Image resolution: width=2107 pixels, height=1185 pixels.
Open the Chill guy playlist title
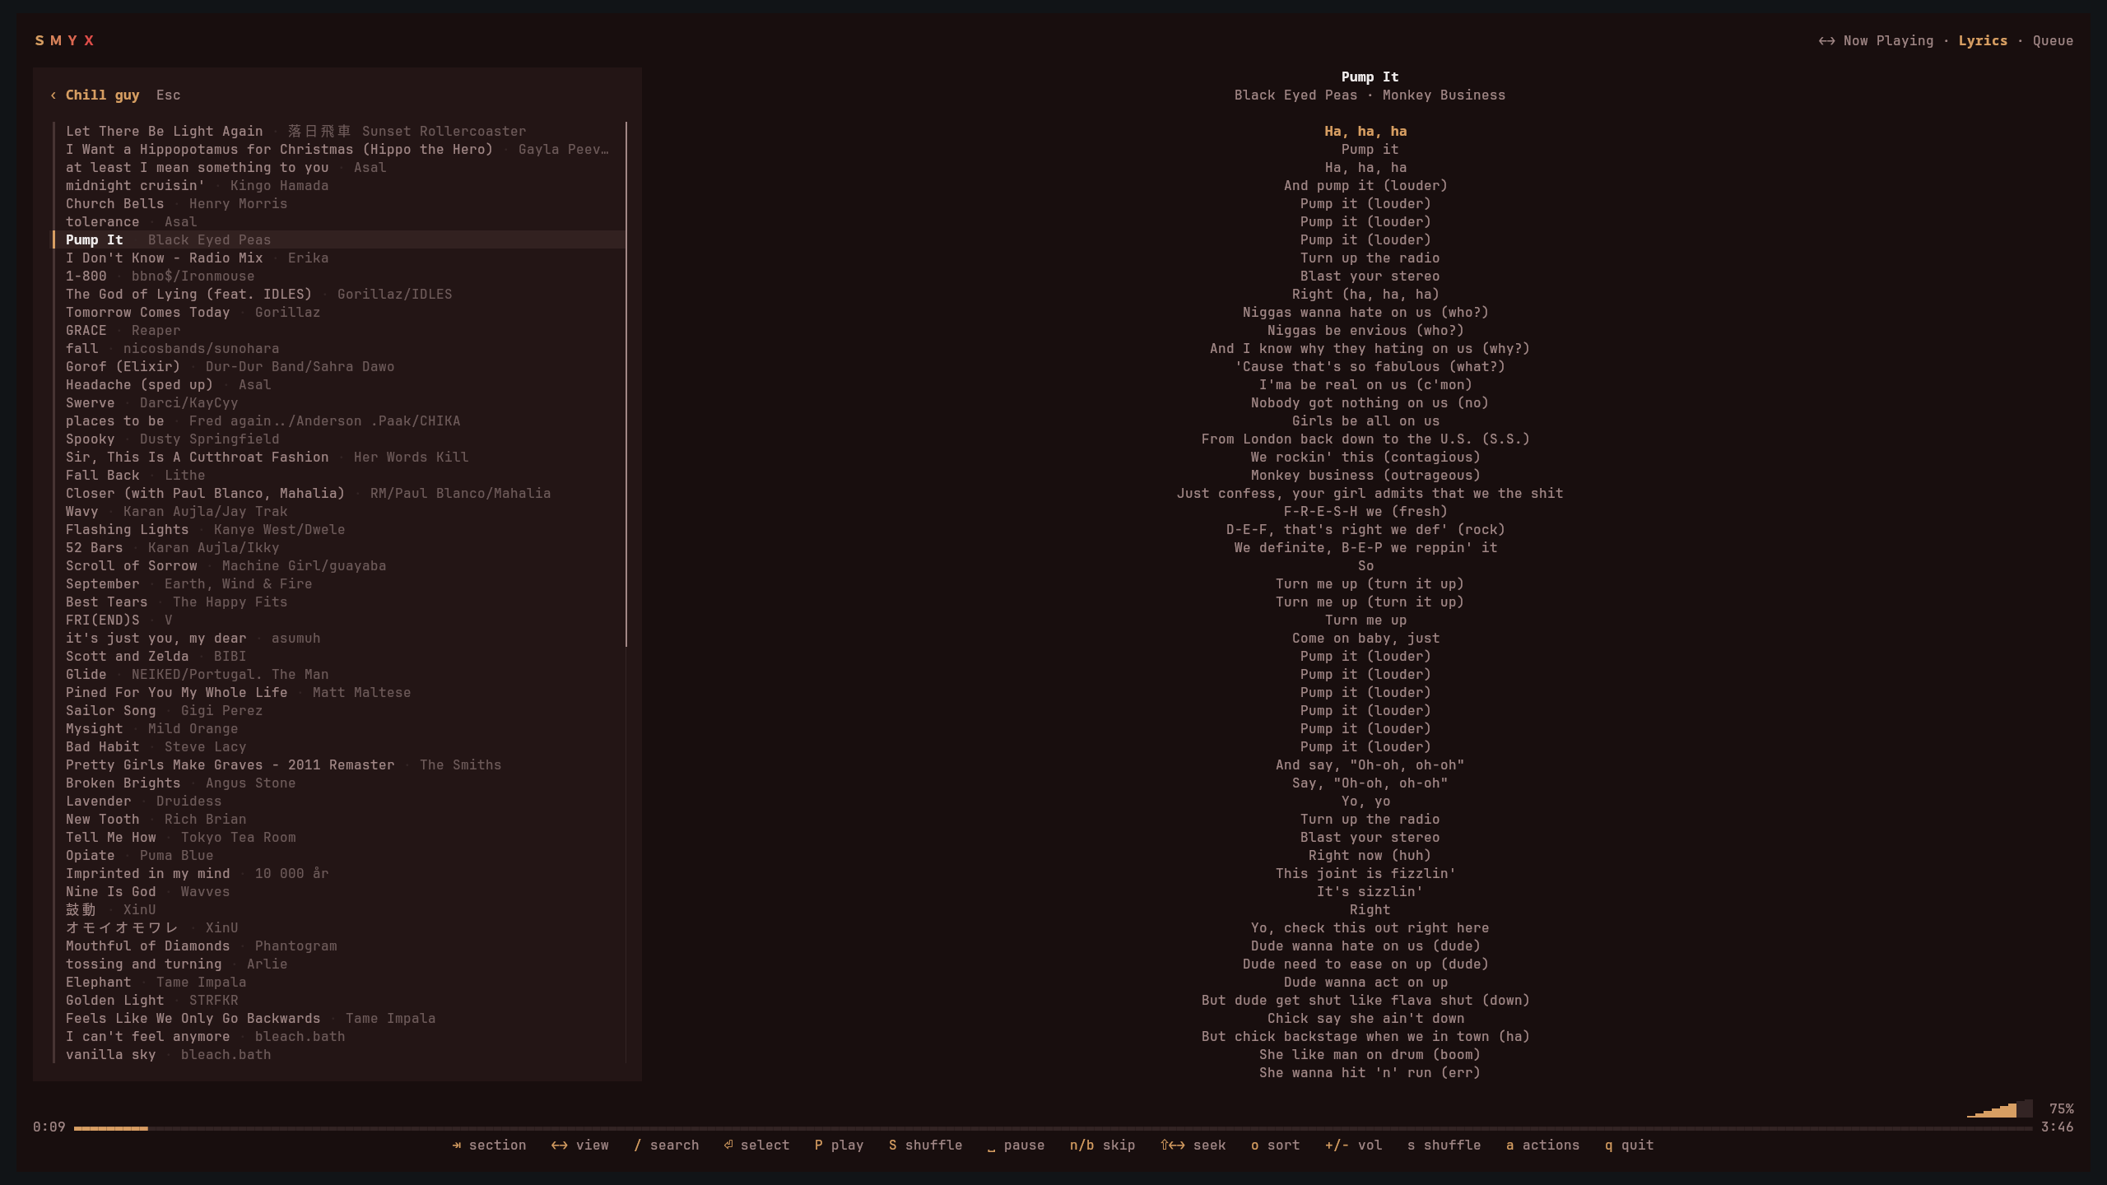click(x=102, y=95)
